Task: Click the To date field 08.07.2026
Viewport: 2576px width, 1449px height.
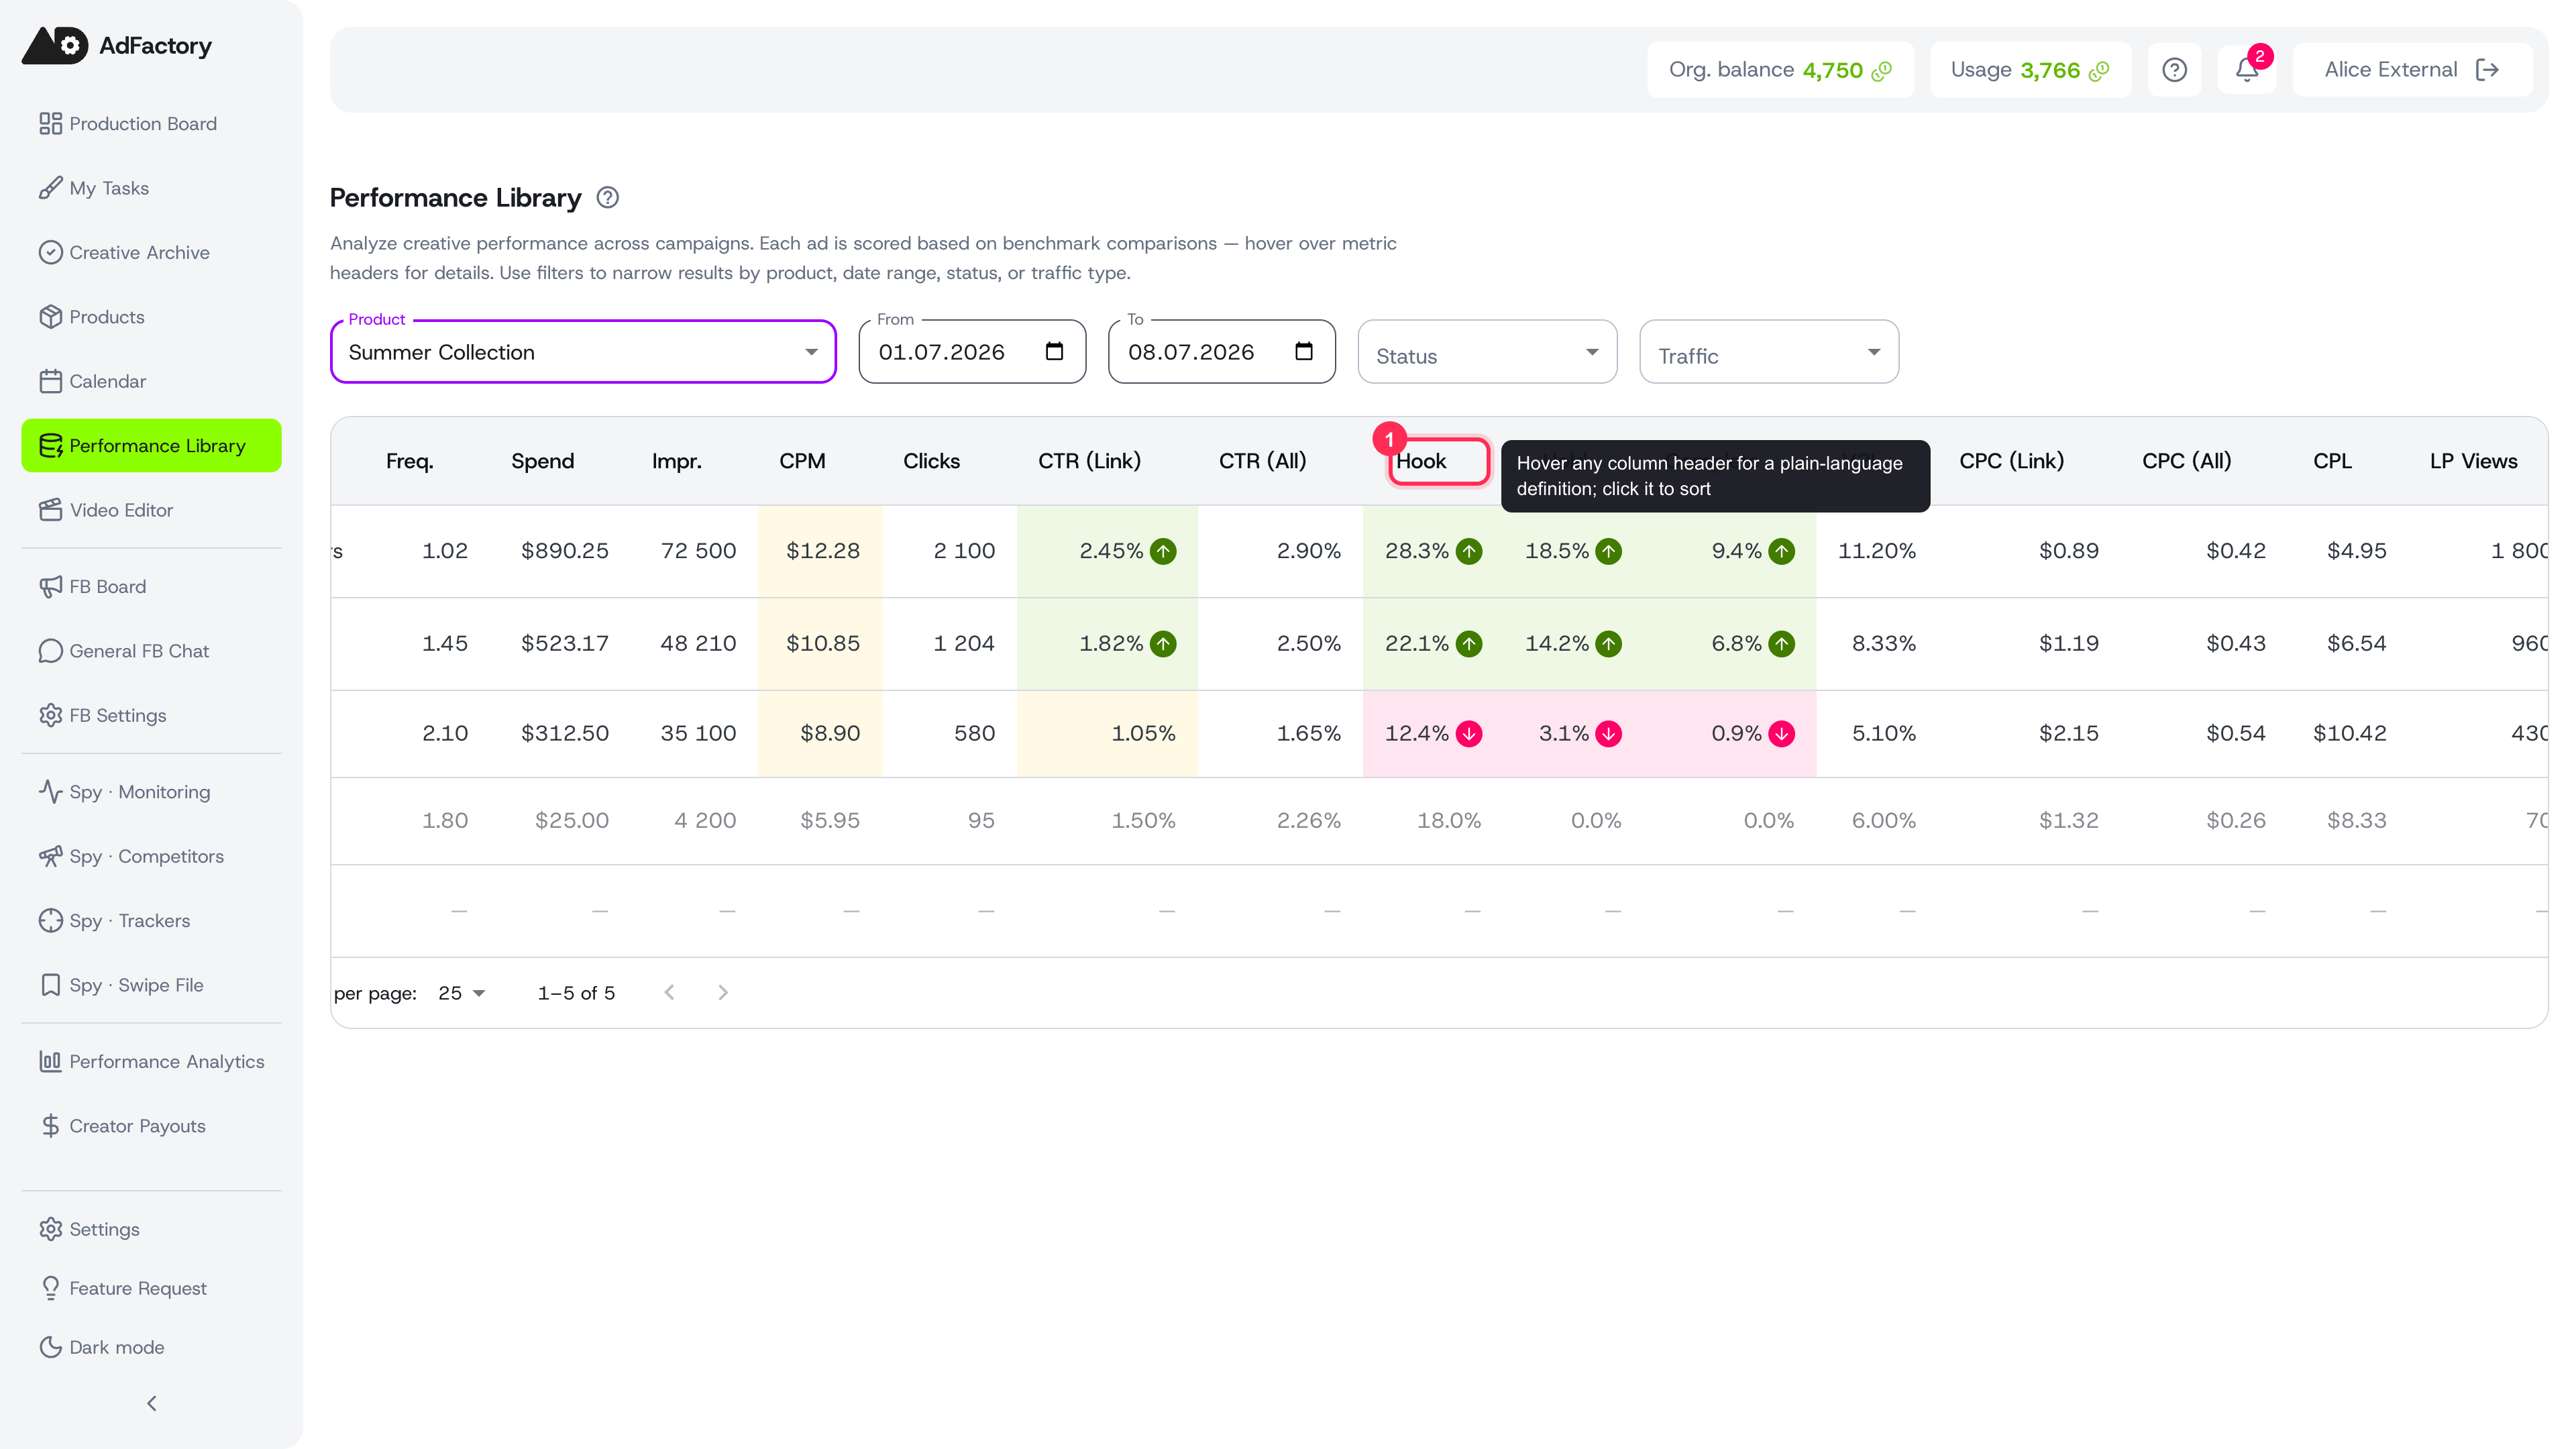Action: point(1222,351)
